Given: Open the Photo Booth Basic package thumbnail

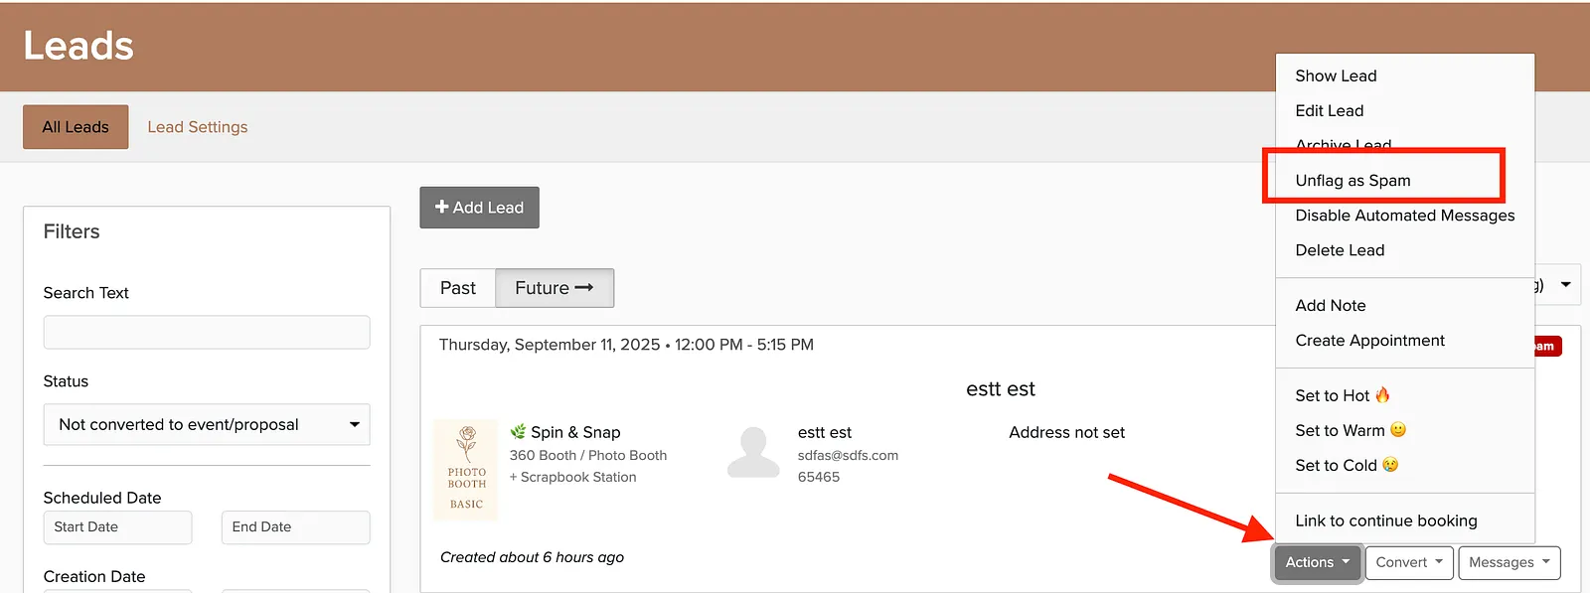Looking at the screenshot, I should (x=466, y=470).
